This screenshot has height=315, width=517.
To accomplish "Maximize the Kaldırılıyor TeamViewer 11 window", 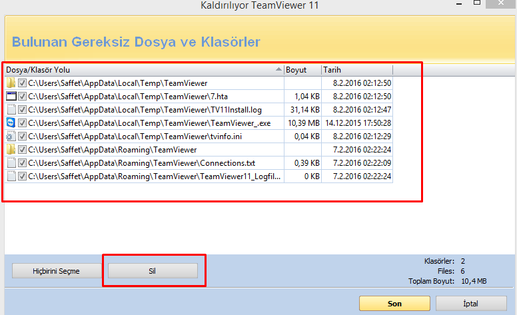I will (x=477, y=3).
